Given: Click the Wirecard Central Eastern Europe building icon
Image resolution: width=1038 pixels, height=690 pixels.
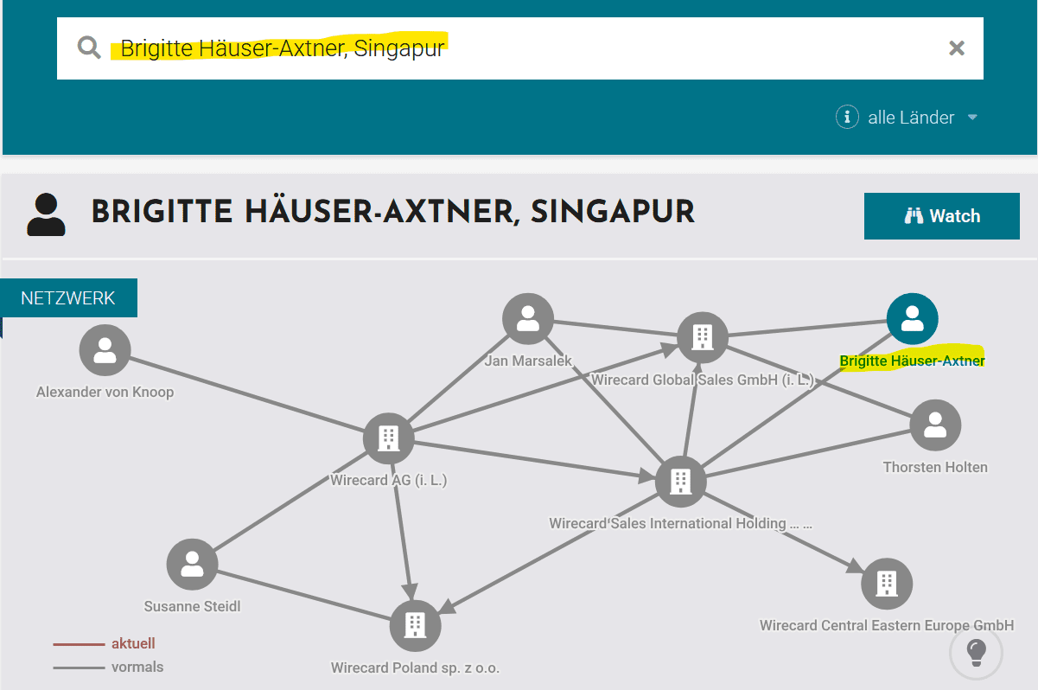Looking at the screenshot, I should pos(887,584).
